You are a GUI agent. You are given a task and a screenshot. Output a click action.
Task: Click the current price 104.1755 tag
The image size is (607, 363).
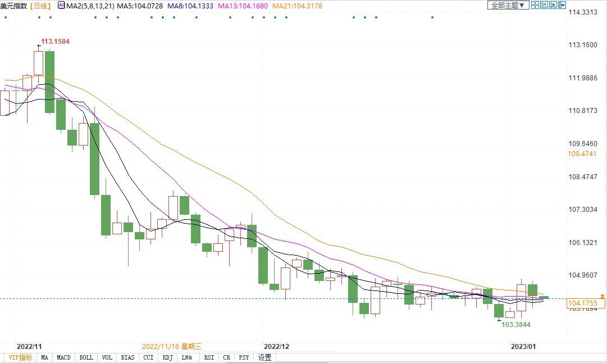coord(585,303)
